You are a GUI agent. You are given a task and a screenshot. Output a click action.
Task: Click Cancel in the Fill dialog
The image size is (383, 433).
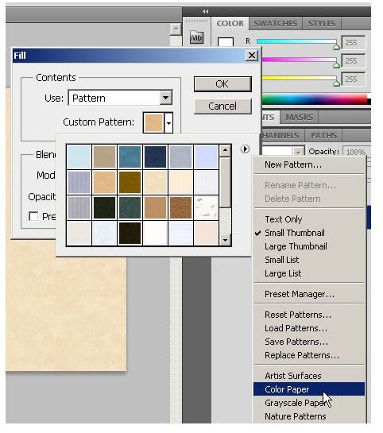(x=222, y=106)
